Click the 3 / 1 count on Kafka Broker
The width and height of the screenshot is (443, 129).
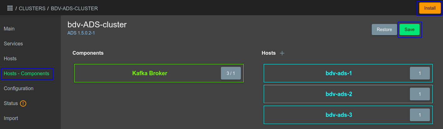[231, 73]
